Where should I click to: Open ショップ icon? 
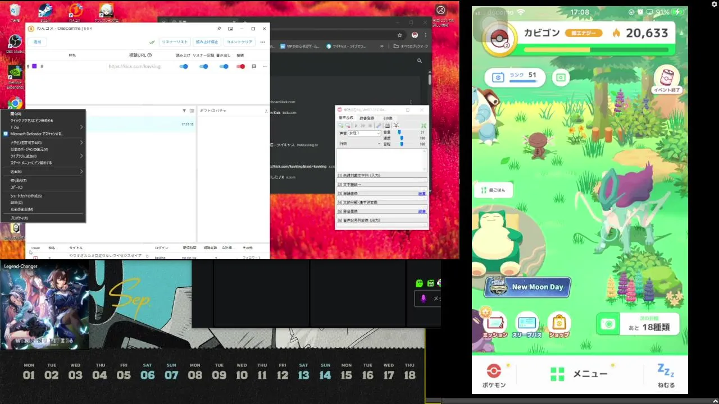(x=559, y=325)
